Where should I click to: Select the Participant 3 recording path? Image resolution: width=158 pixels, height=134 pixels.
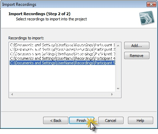pos(62,54)
